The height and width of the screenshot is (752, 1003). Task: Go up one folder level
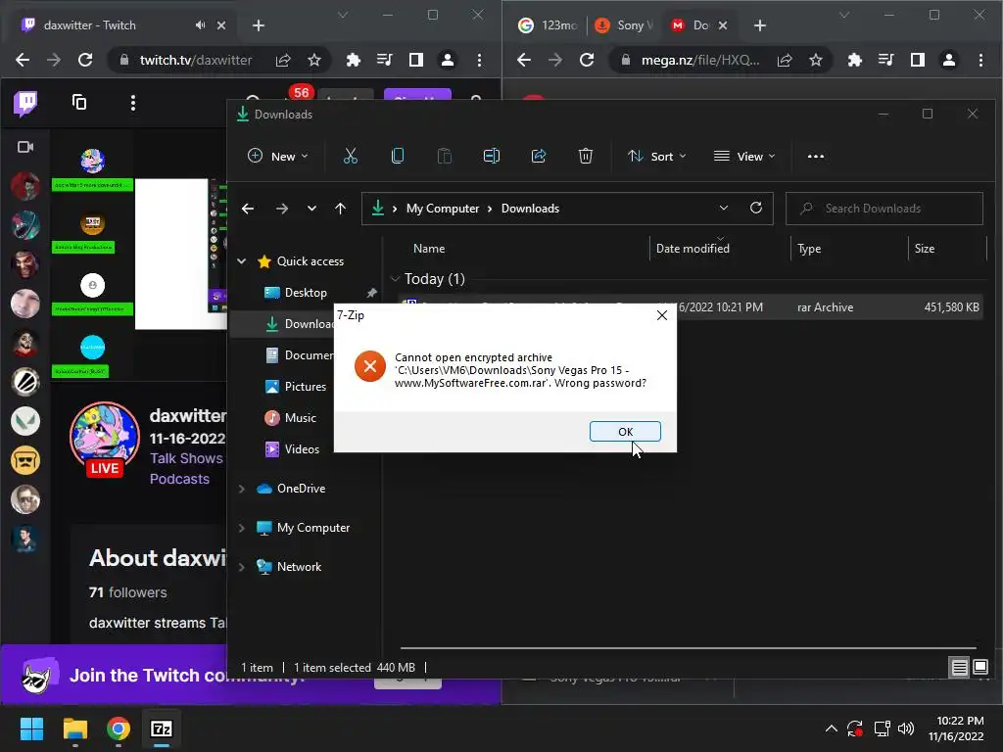(340, 209)
